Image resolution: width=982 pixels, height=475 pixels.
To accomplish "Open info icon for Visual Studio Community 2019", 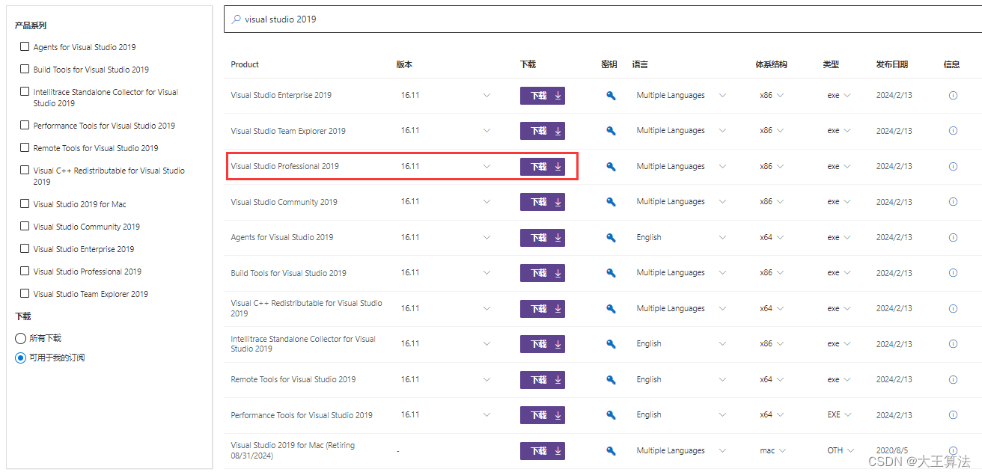I will tap(953, 202).
